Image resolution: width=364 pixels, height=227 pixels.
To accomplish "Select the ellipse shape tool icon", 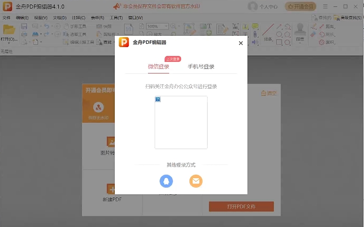I will (279, 34).
